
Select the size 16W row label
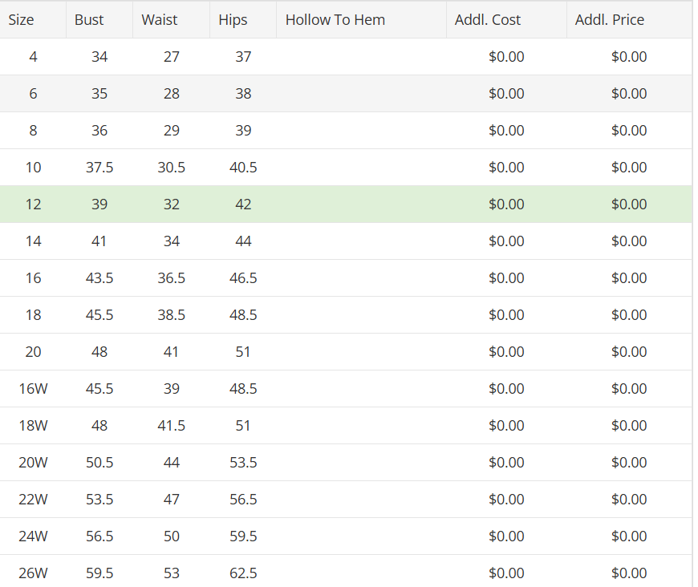pos(33,388)
